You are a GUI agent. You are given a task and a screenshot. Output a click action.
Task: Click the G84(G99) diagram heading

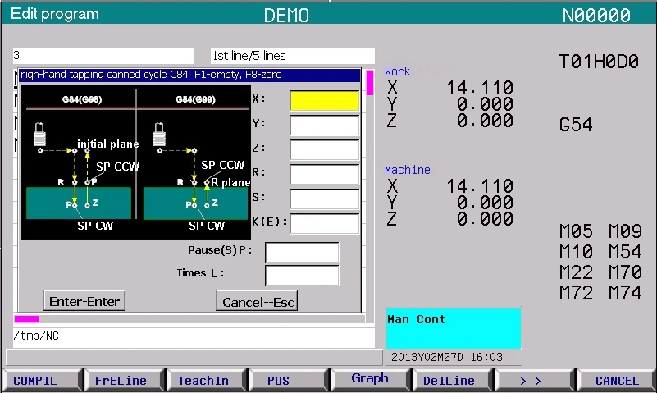click(x=196, y=99)
